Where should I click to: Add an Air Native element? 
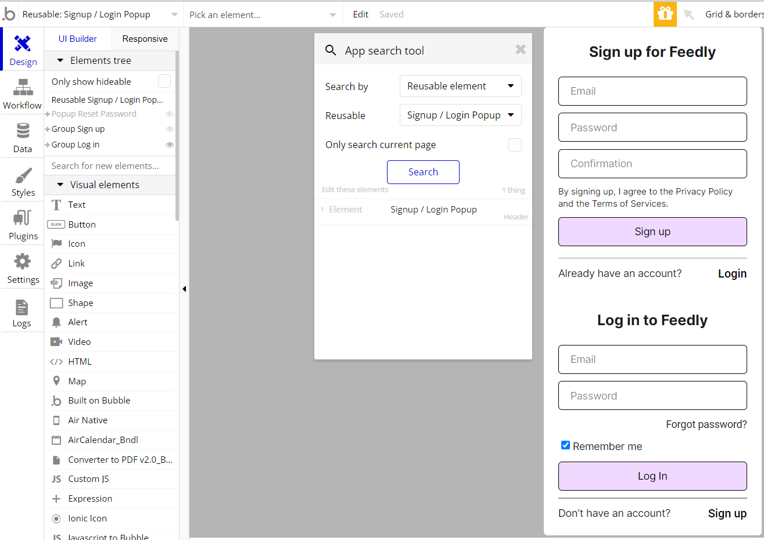(x=110, y=420)
